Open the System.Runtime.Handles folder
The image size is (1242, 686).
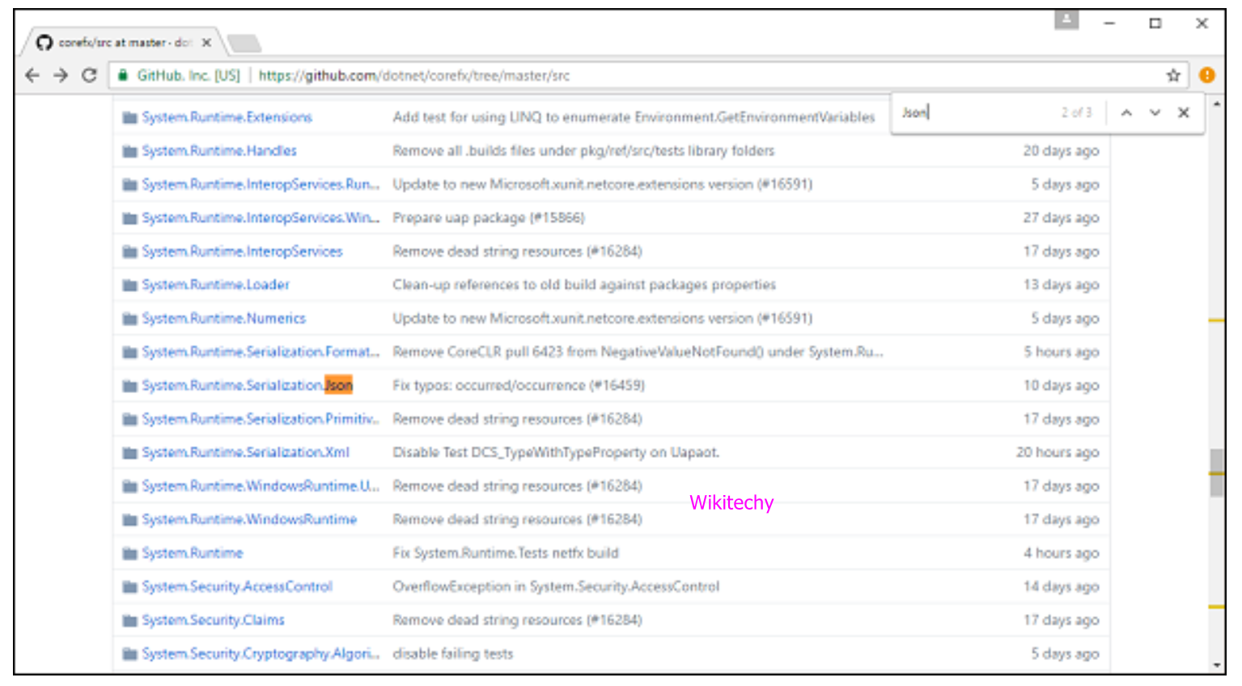click(x=219, y=150)
